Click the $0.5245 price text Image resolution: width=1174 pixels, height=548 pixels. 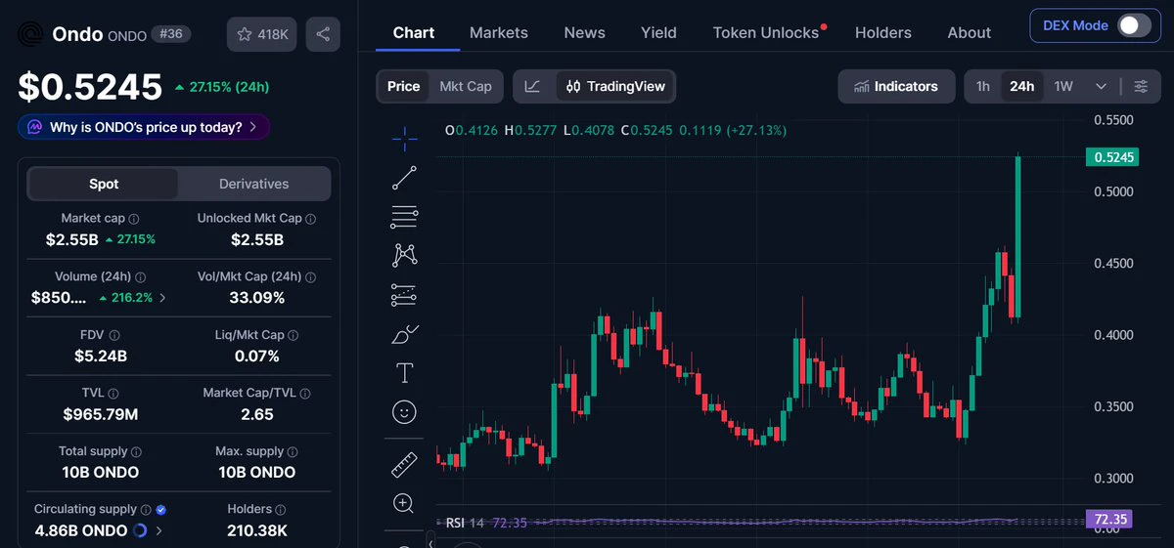(x=90, y=87)
